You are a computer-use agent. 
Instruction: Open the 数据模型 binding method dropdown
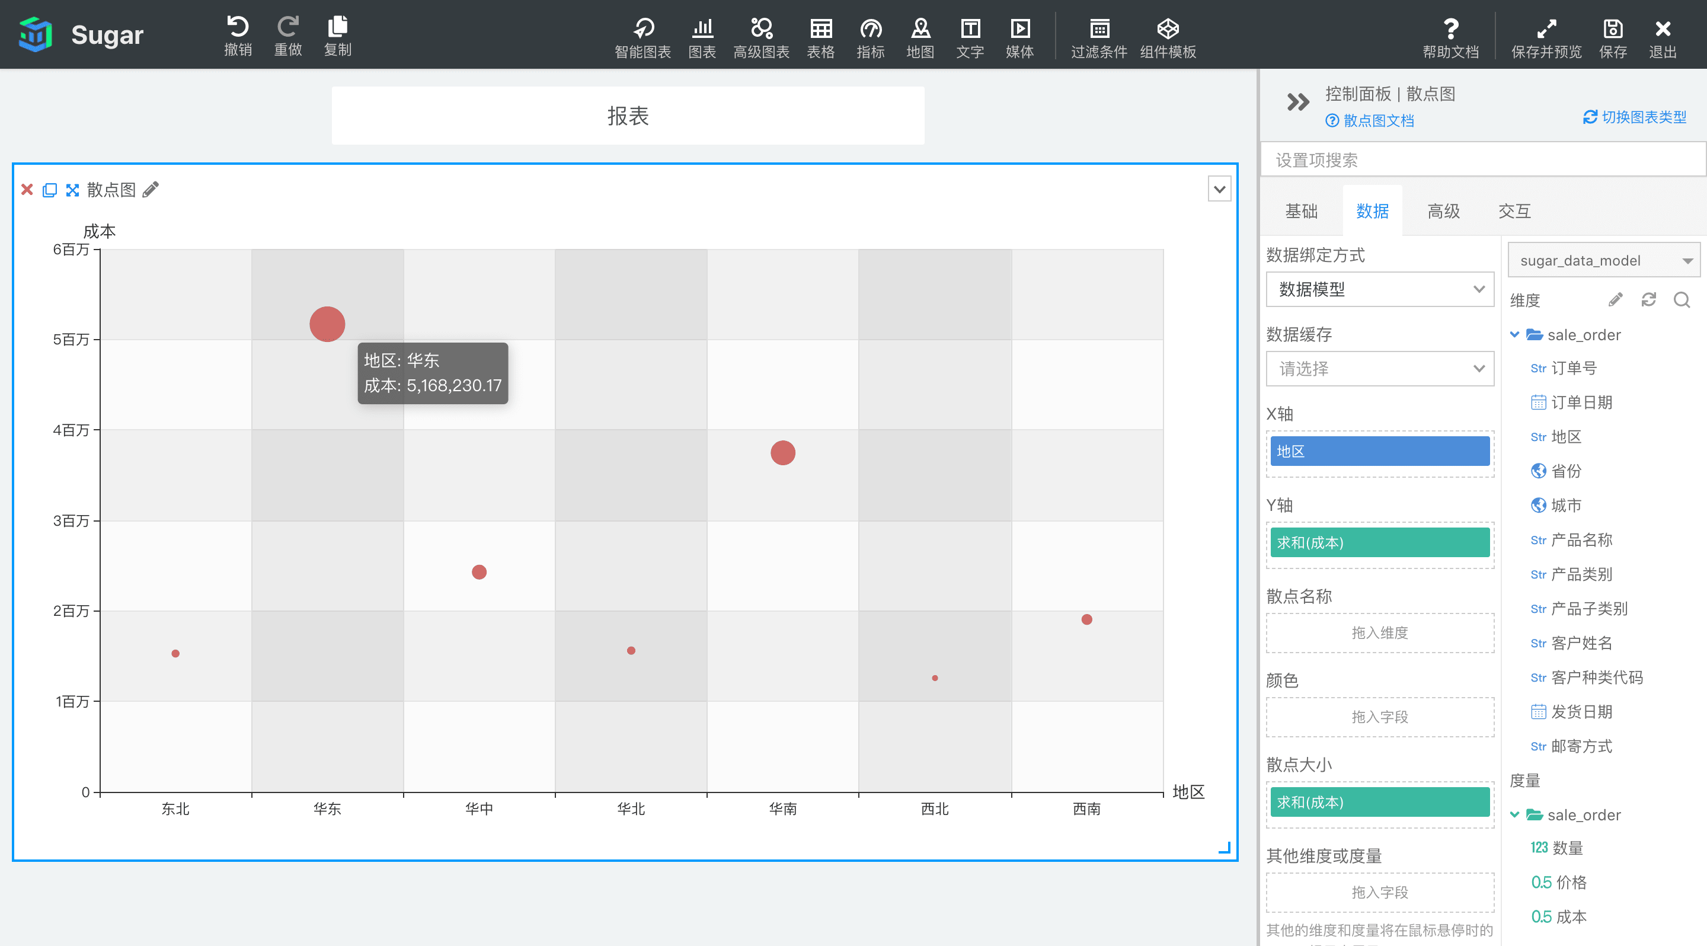pyautogui.click(x=1380, y=289)
